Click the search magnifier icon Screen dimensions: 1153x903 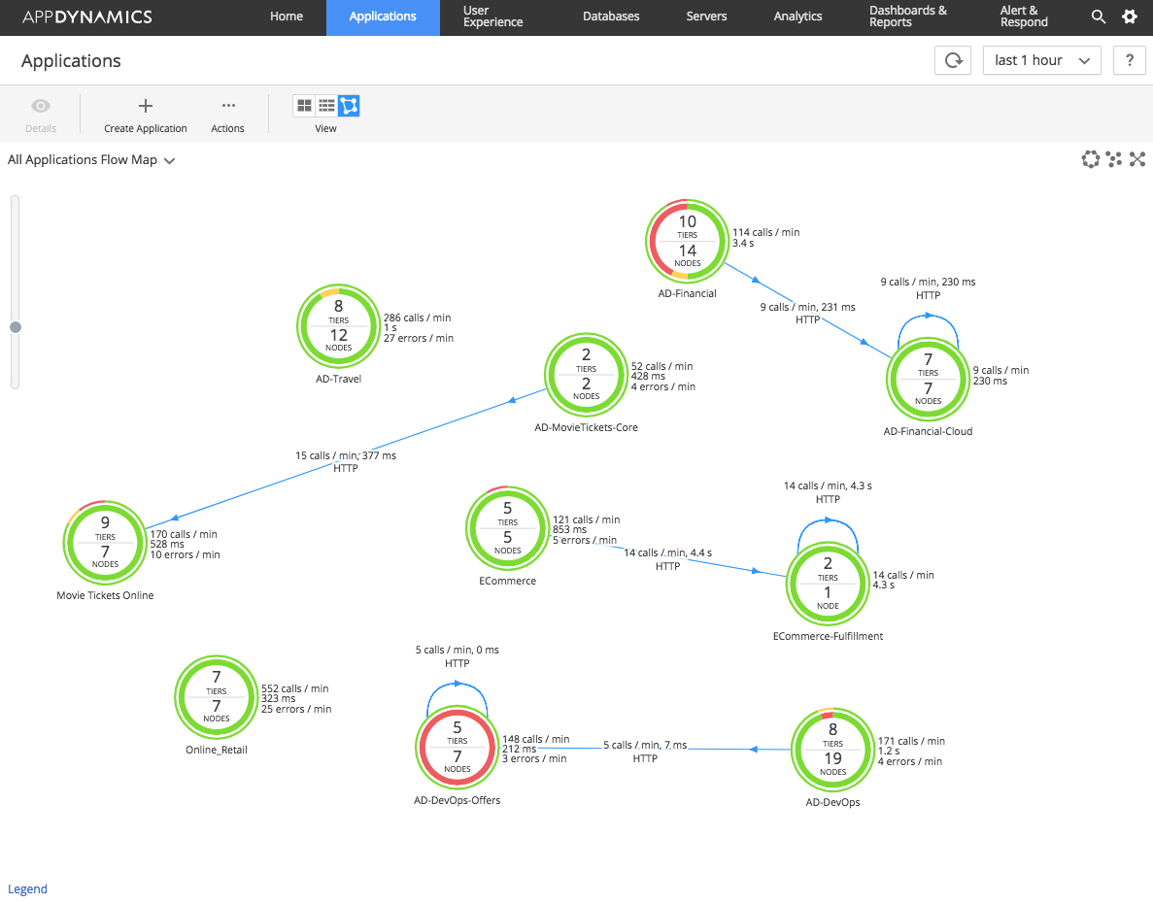(1098, 17)
